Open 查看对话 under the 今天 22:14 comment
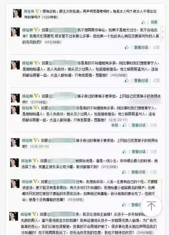The height and width of the screenshot is (235, 169). [x=138, y=152]
